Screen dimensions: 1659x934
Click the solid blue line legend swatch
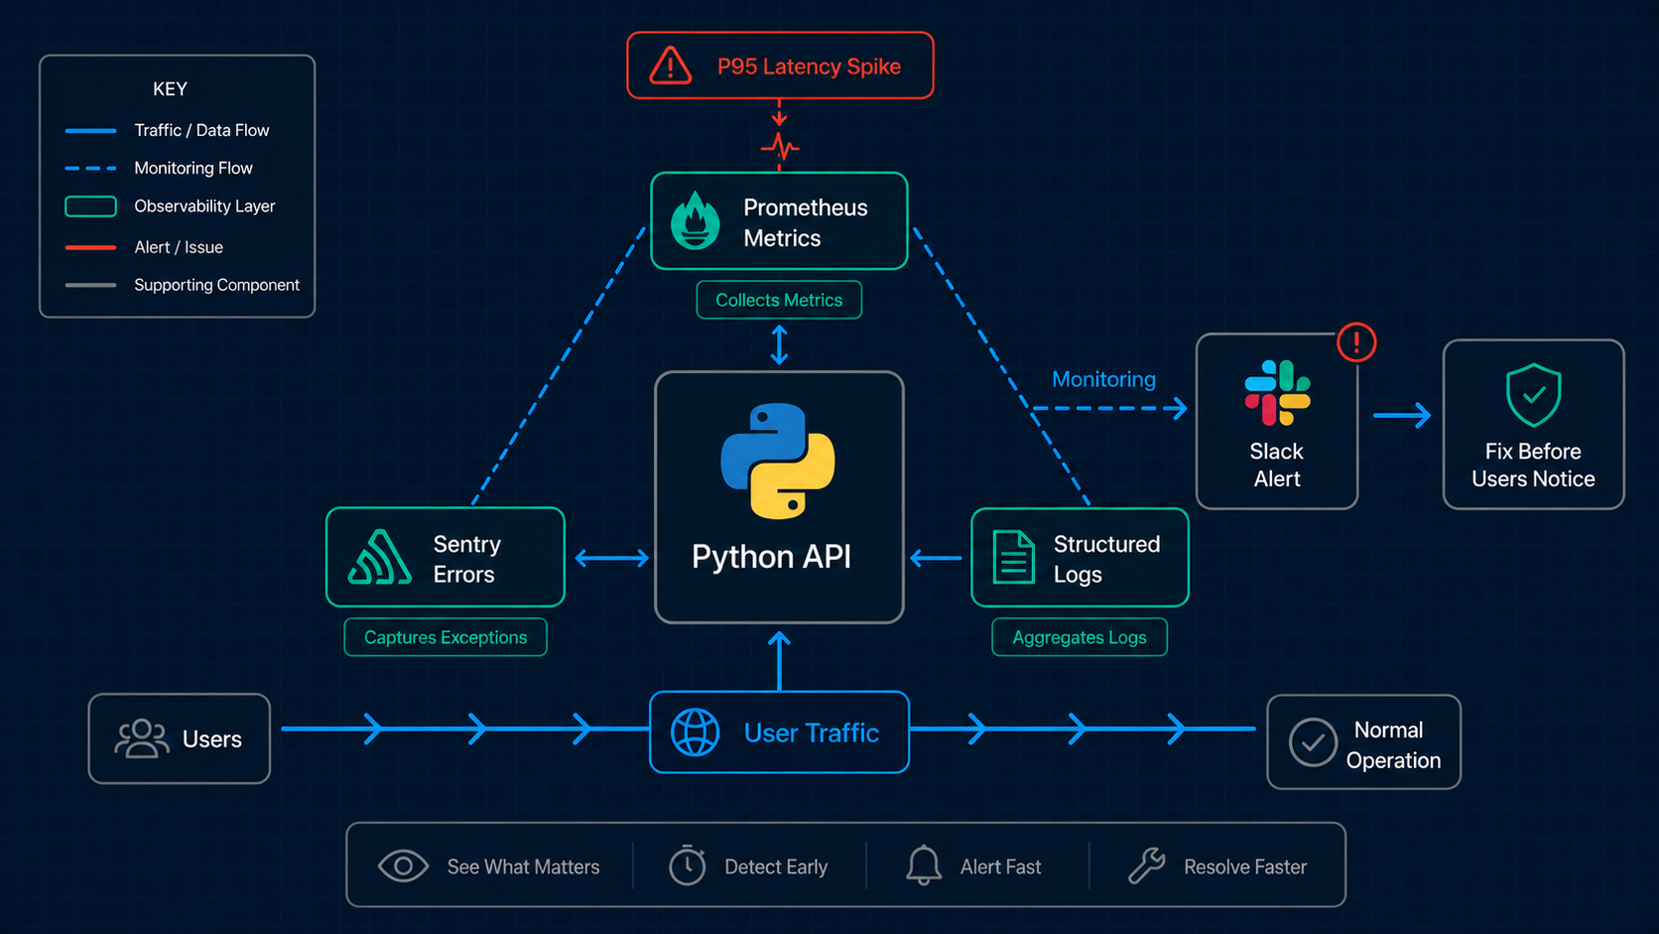click(90, 130)
